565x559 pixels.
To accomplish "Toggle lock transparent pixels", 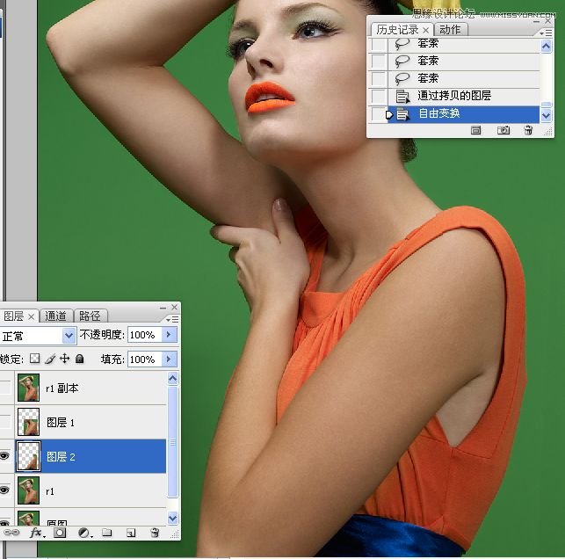I will [34, 359].
